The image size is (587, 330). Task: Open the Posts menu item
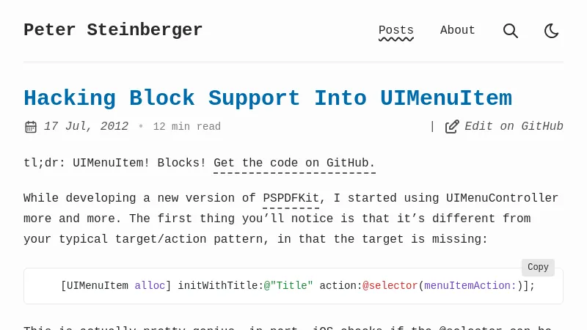(396, 31)
